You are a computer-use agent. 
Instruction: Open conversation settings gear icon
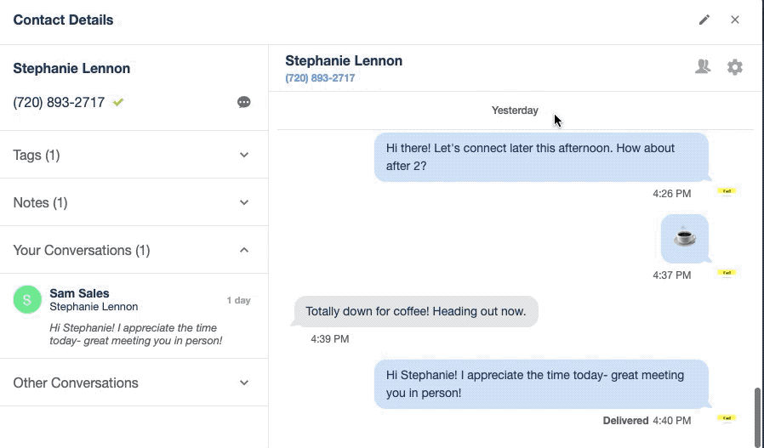pyautogui.click(x=735, y=66)
